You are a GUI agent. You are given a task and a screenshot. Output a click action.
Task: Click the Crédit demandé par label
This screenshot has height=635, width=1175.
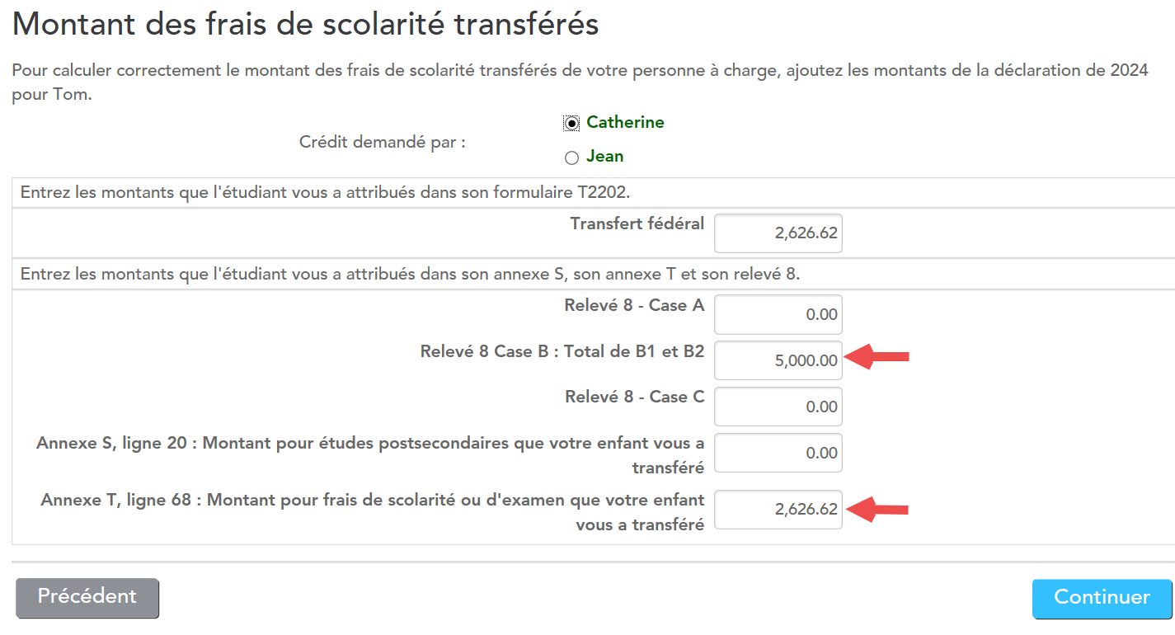[383, 142]
